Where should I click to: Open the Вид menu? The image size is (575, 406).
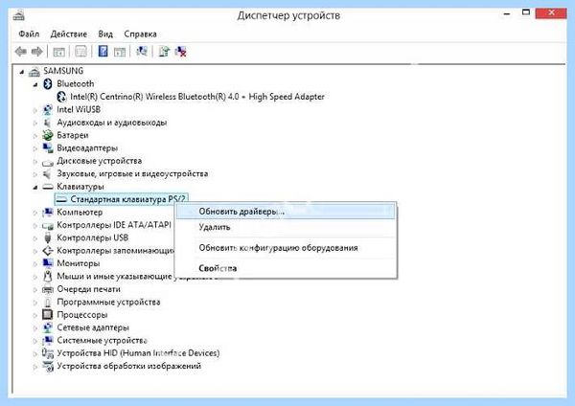105,34
